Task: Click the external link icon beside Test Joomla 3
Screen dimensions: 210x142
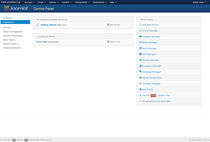Action: click(19, 2)
